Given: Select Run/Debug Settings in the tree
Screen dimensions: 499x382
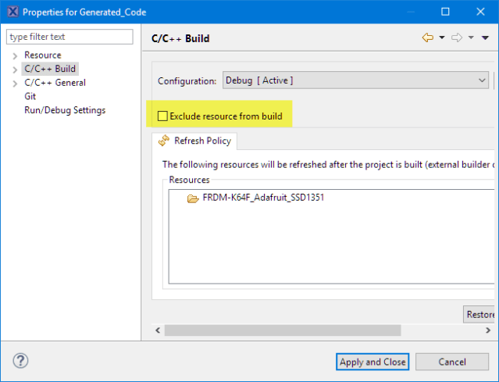Looking at the screenshot, I should [65, 110].
